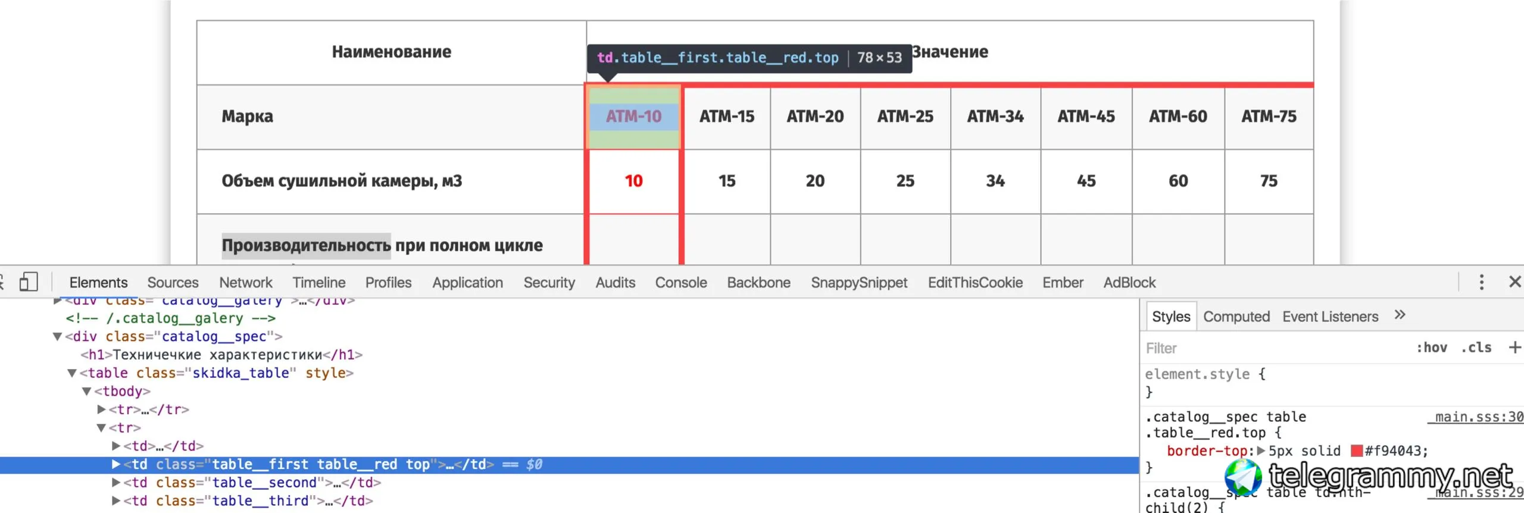Open the Event Listeners sidebar tab
Screen dimensions: 1524x513
pyautogui.click(x=1330, y=316)
